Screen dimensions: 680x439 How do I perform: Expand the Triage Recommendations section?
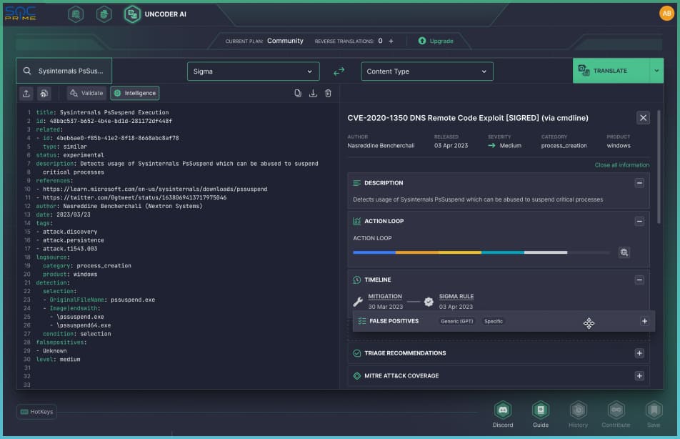point(639,353)
